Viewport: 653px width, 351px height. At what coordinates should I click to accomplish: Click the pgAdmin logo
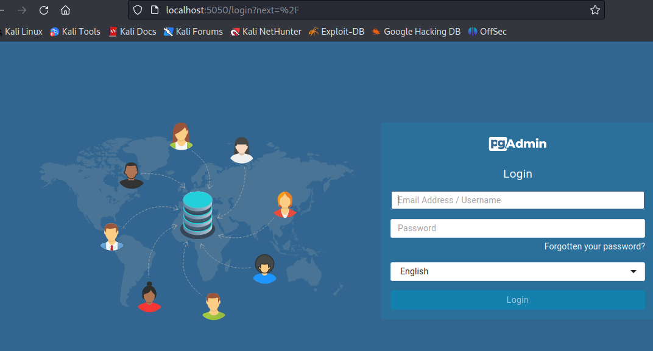tap(517, 144)
